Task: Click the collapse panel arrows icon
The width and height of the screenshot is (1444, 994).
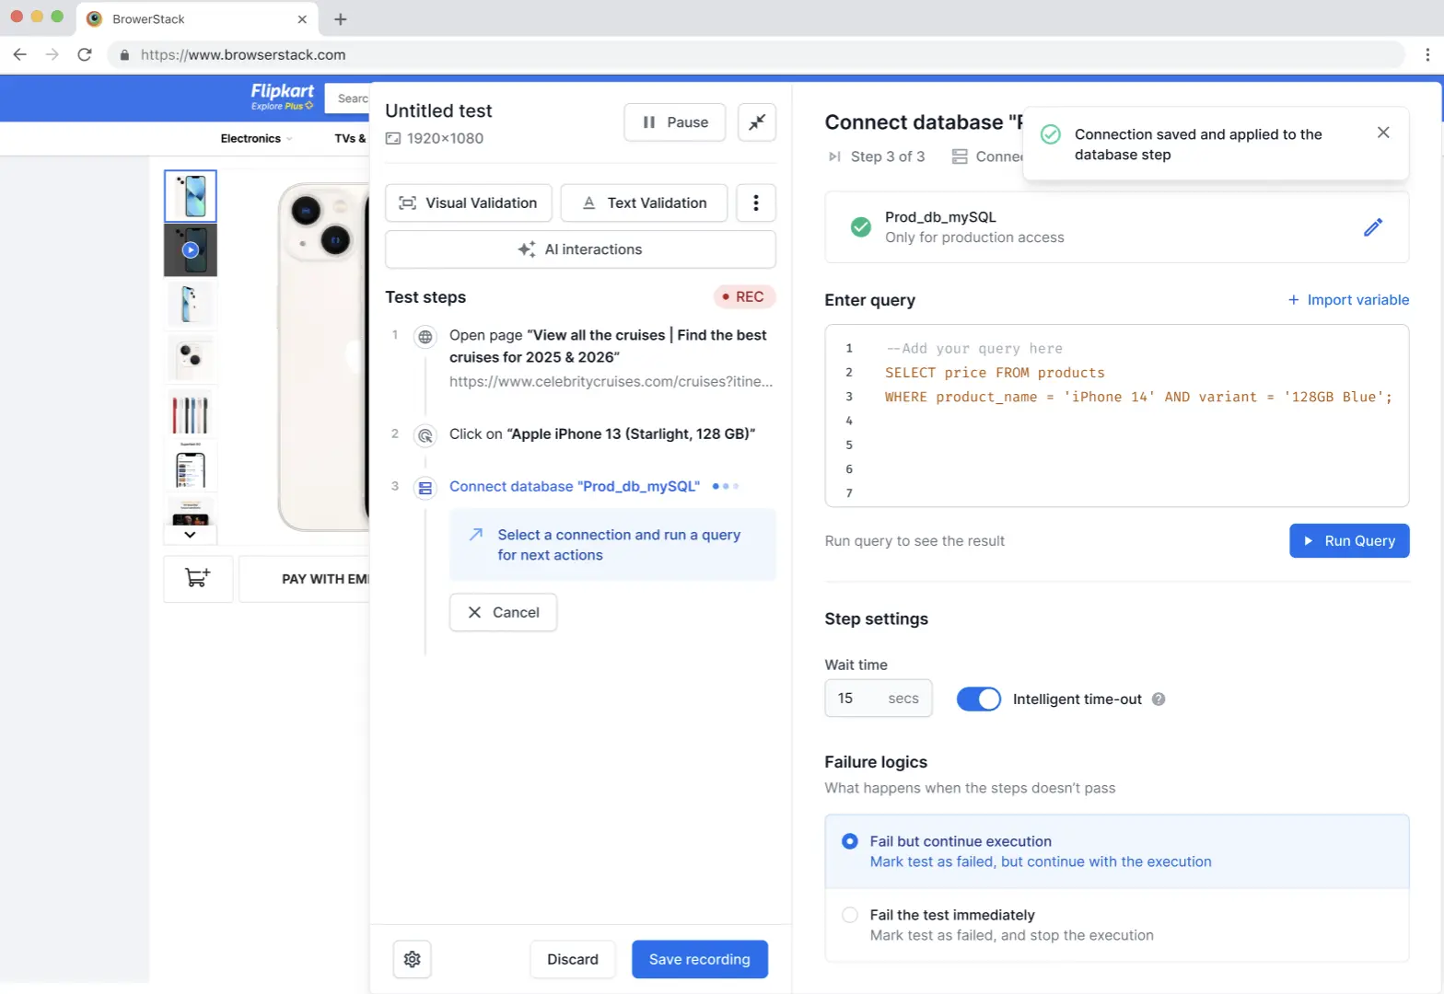Action: (x=757, y=122)
